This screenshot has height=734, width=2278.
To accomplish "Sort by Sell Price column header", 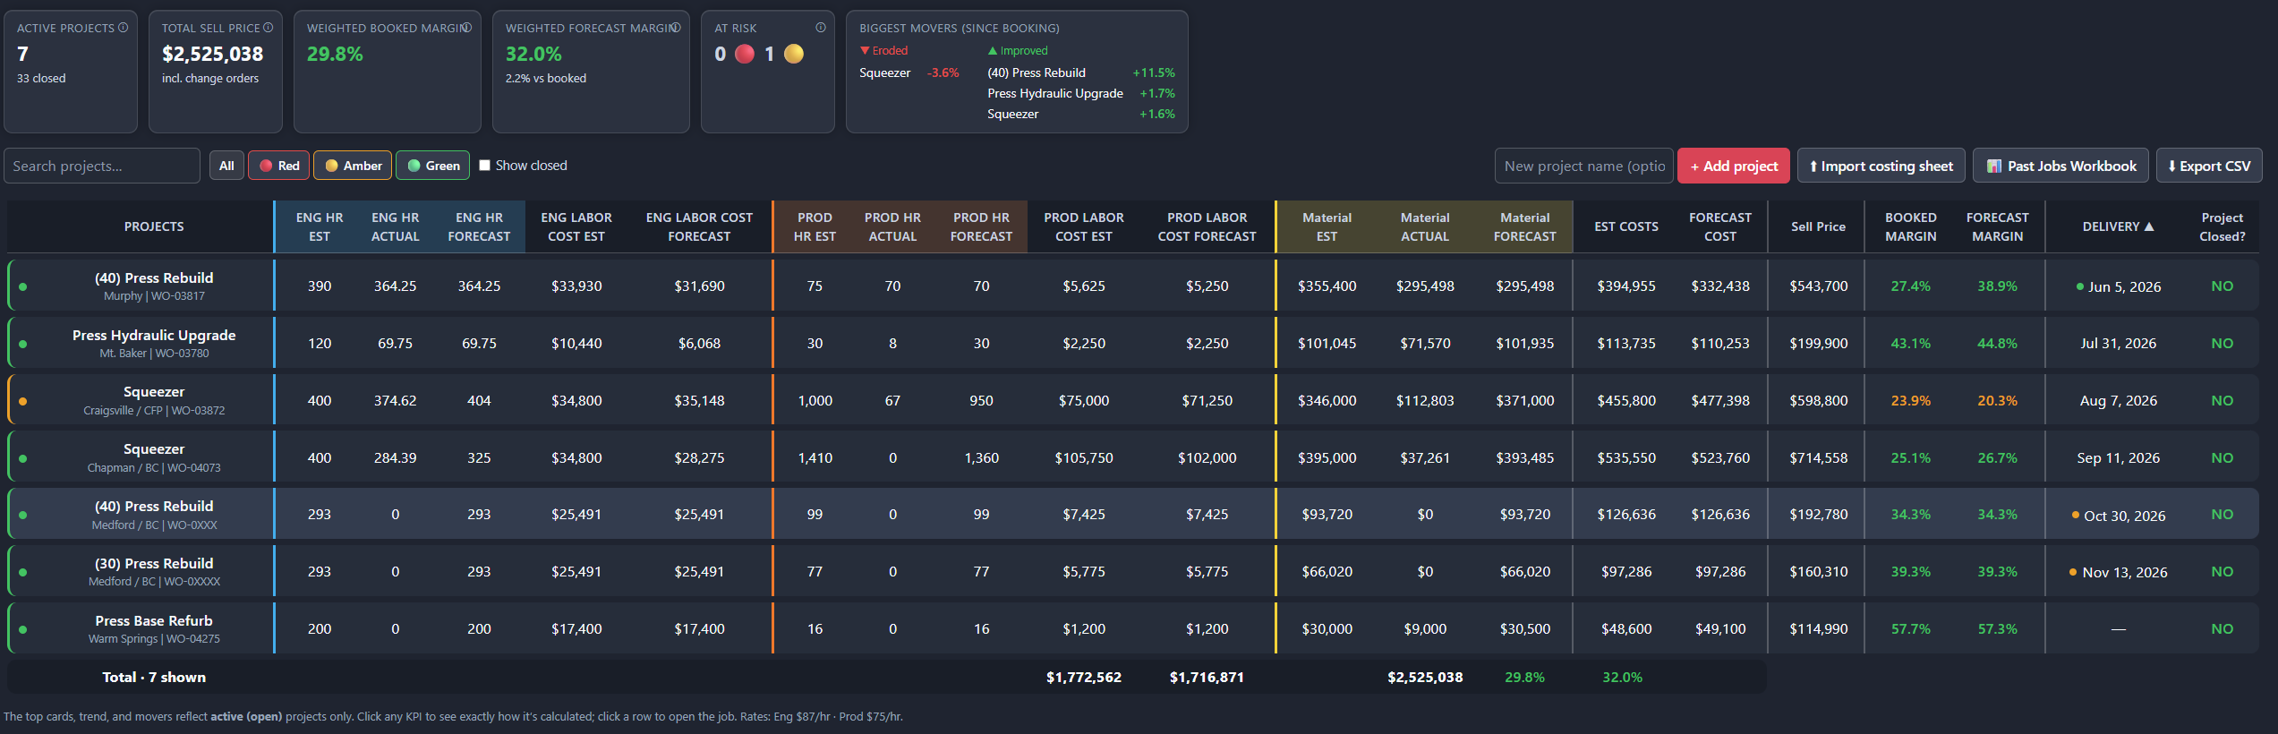I will tap(1818, 226).
